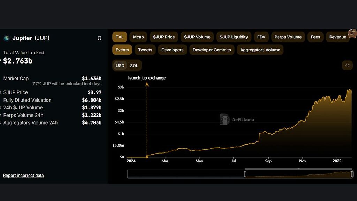Enable the Mcap chart metric
Image resolution: width=357 pixels, height=201 pixels.
[138, 37]
